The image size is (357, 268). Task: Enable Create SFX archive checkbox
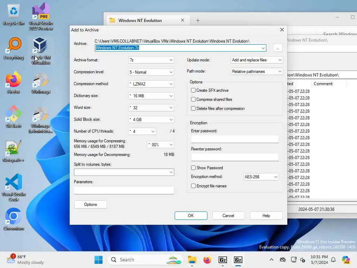click(x=193, y=90)
